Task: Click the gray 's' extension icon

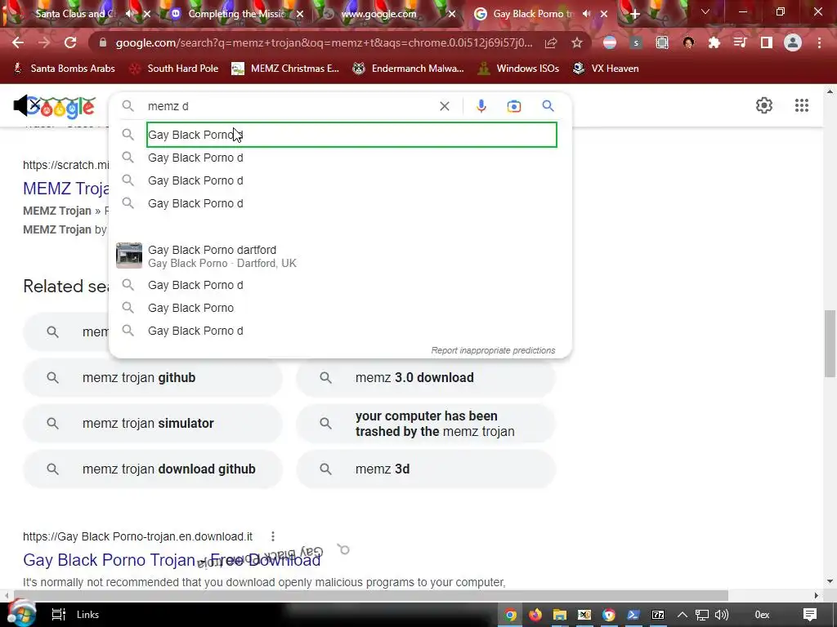Action: 635,42
